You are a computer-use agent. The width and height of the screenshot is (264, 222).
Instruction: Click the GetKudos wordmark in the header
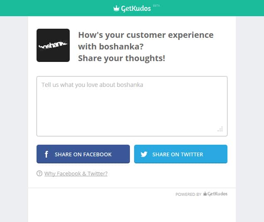(136, 8)
